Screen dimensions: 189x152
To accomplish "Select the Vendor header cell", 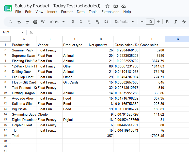I will pyautogui.click(x=50, y=45).
